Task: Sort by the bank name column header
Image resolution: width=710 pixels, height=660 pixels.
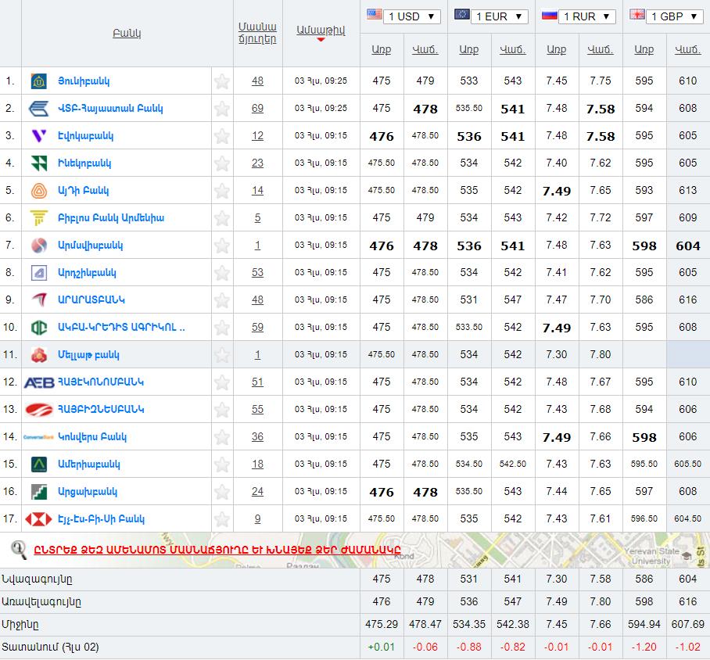Action: 127,34
